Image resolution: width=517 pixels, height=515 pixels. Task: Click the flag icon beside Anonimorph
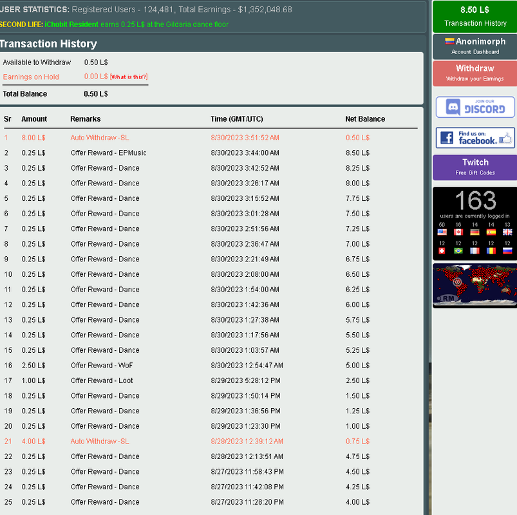coord(449,41)
